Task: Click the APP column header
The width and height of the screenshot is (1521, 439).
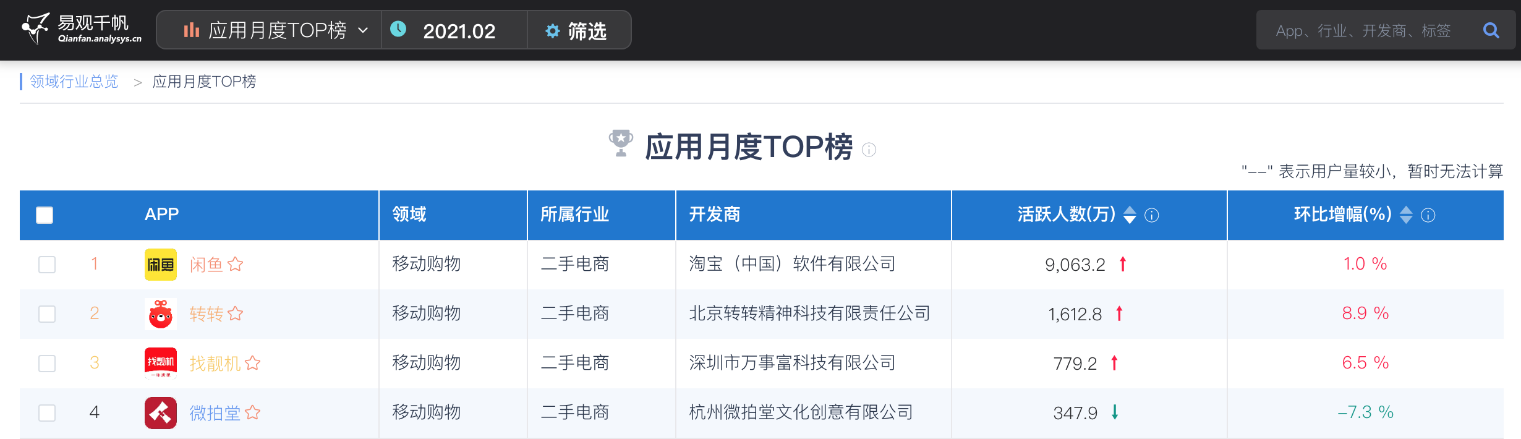Action: pos(162,215)
